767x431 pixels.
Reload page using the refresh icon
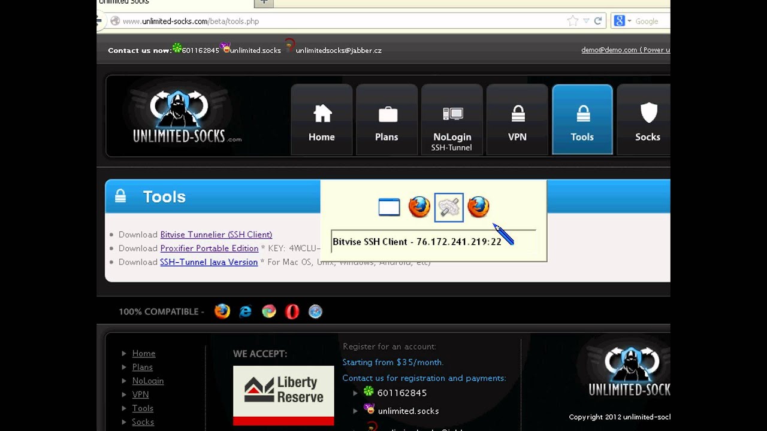click(597, 21)
